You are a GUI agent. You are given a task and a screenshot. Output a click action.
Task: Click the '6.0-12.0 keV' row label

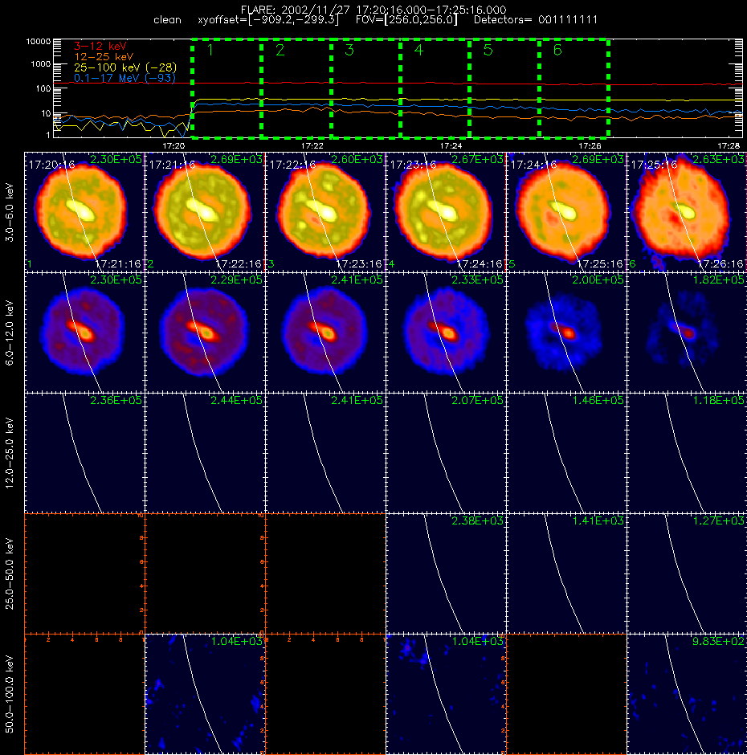pos(10,333)
